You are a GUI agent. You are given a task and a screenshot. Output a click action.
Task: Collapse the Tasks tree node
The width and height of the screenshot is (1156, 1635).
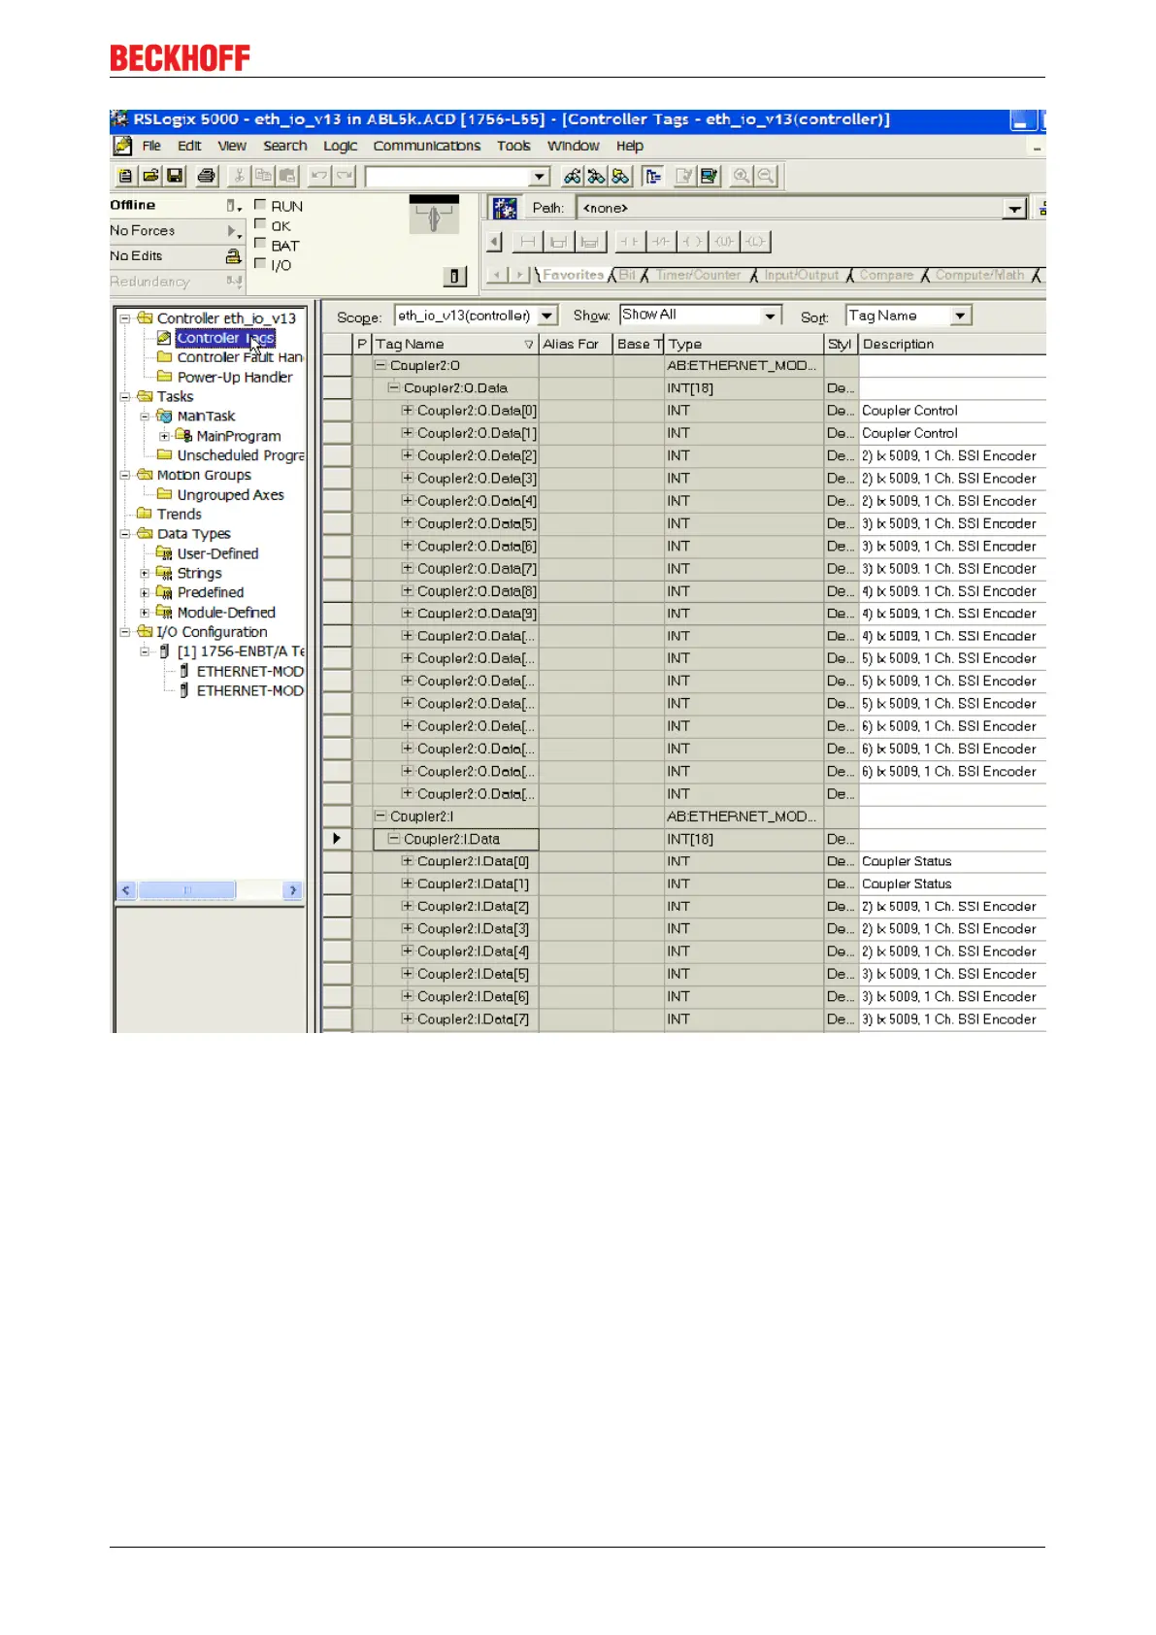coord(124,396)
